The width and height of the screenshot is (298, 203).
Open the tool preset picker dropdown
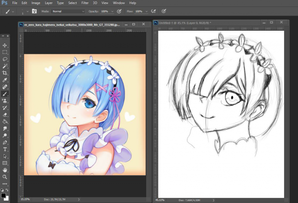point(13,12)
